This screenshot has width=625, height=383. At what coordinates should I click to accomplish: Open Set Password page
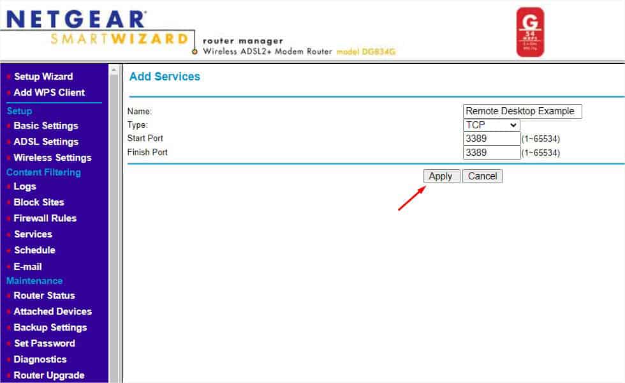[45, 343]
